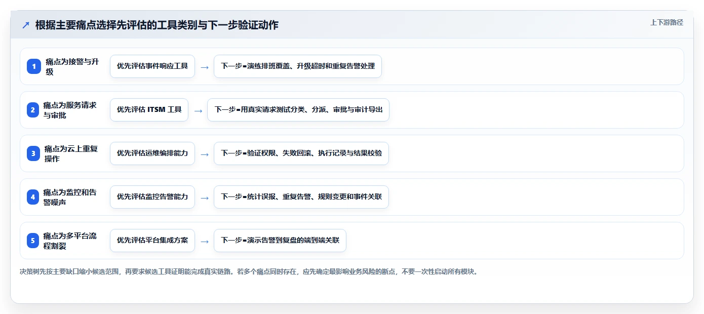Click the 优先评估平台集成方案 box
Screen dimensions: 704x314
pos(152,241)
